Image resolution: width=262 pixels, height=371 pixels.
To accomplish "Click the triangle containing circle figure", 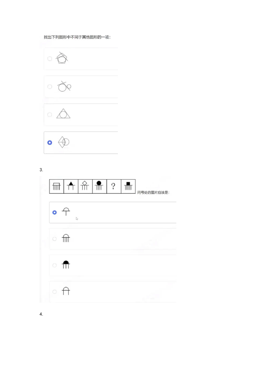I will [63, 114].
